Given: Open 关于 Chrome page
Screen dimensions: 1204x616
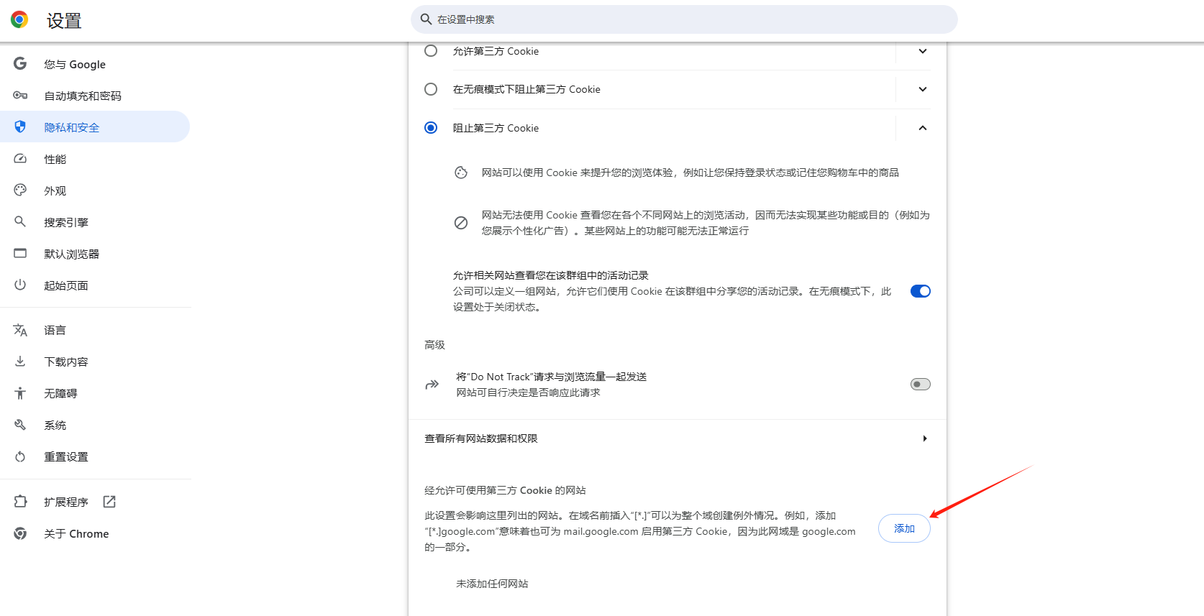Looking at the screenshot, I should [76, 533].
